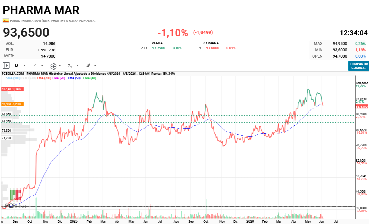The height and width of the screenshot is (224, 369).
Task: Click the AYER value 94,7000
Action: click(48, 56)
